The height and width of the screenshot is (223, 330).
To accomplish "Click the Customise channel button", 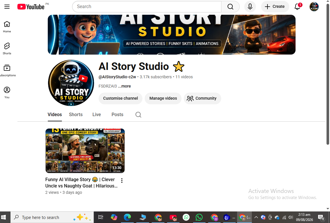I will (120, 98).
